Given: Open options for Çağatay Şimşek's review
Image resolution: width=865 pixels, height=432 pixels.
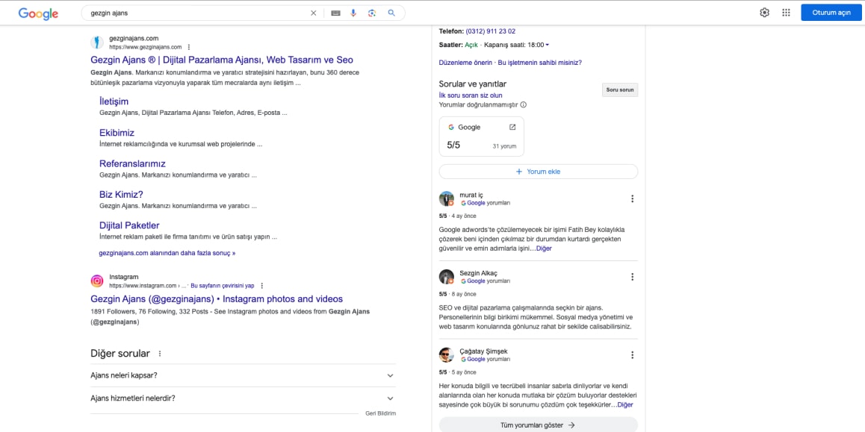Looking at the screenshot, I should tap(632, 355).
